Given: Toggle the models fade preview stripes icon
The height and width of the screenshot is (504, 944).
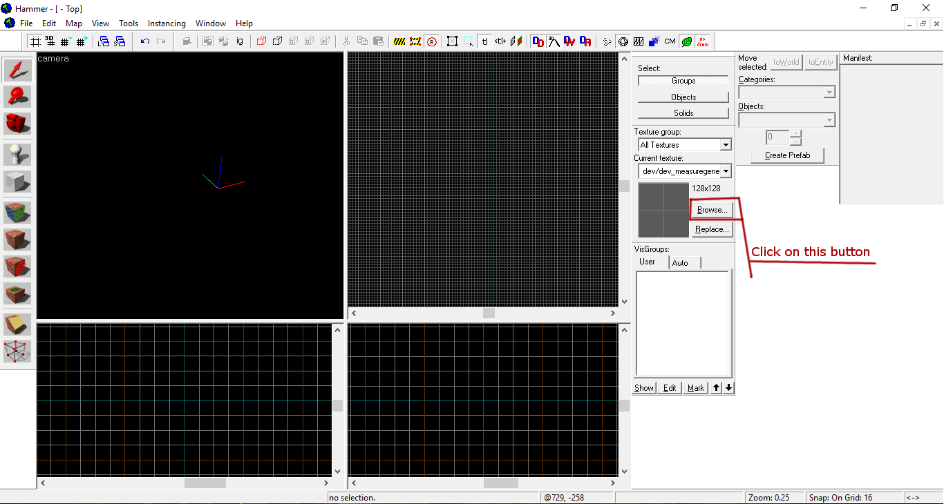Looking at the screenshot, I should 639,41.
